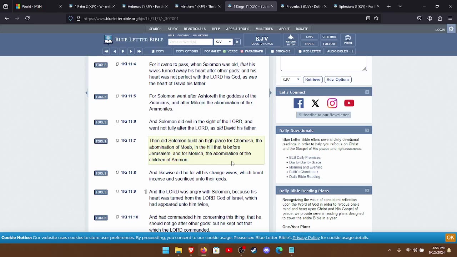Click the double down arrow navigation icon
Viewport: 457px width, 257px height.
coord(122,51)
